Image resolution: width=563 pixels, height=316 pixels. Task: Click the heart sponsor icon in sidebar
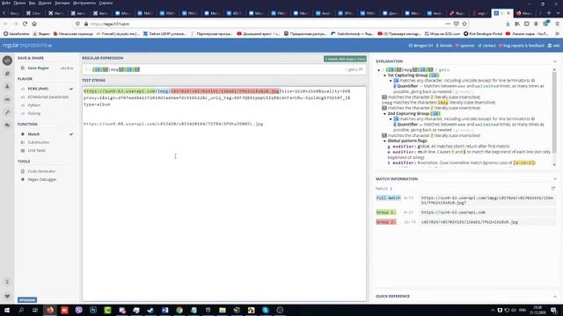(x=7, y=297)
